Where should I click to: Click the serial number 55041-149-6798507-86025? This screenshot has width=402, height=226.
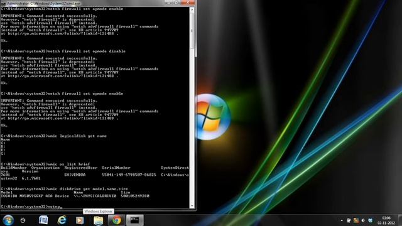(129, 175)
